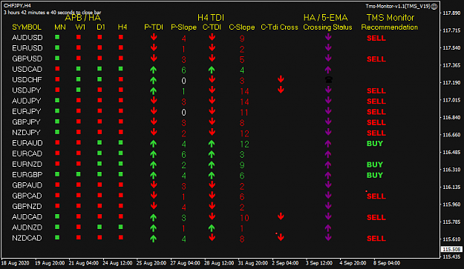Viewport: 464px width, 269px height.
Task: Click USDCAD green H4 square
Action: [121, 69]
